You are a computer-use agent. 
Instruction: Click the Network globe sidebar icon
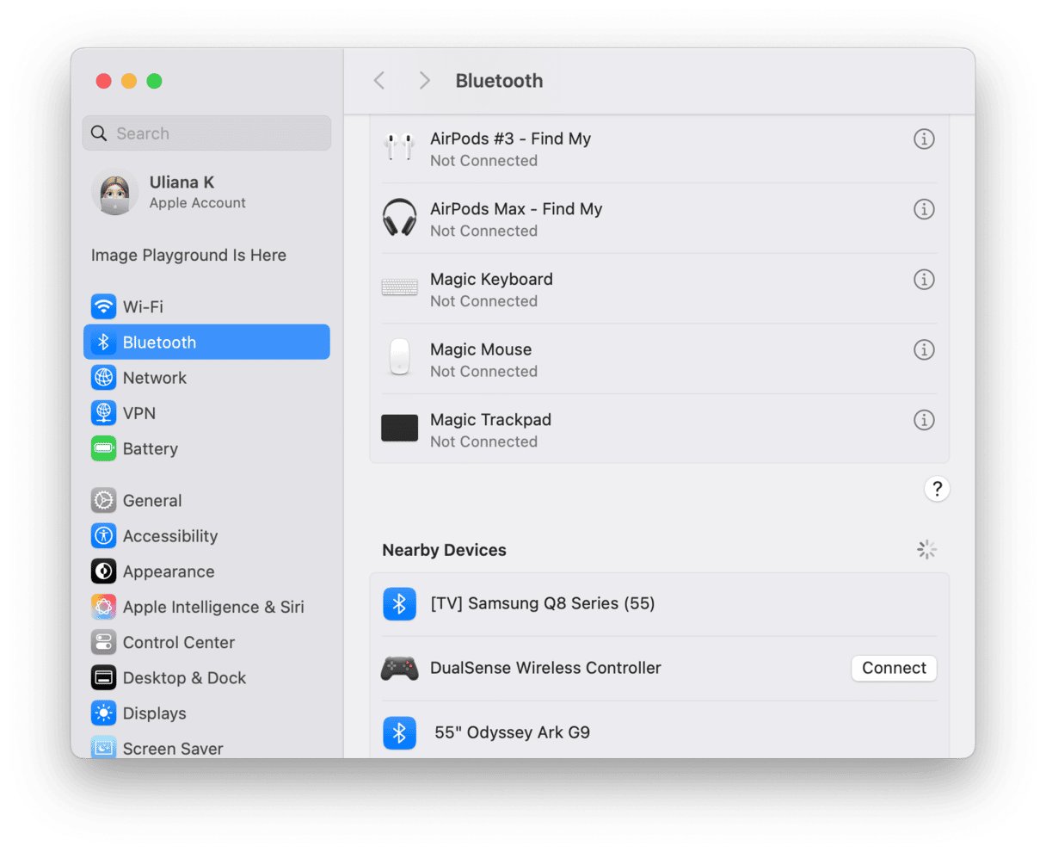[103, 378]
